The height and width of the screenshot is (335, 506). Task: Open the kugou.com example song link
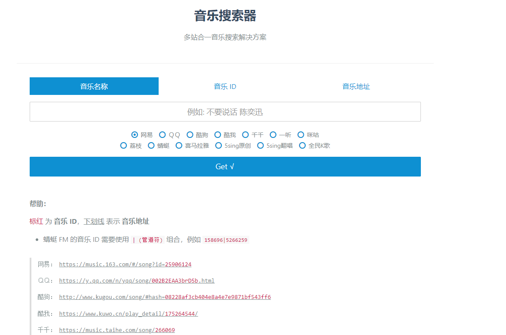coord(165,297)
